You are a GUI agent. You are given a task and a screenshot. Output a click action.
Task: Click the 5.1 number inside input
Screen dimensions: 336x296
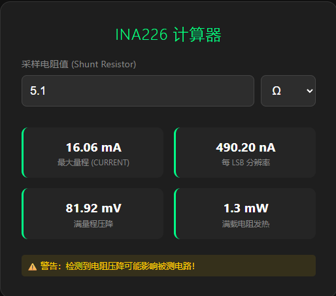point(38,91)
